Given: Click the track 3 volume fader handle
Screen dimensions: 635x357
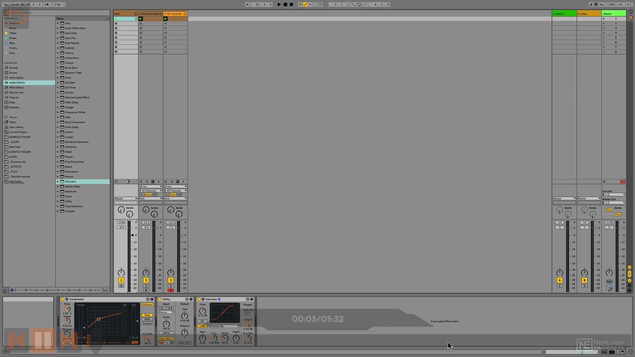Looking at the screenshot, I should 182,236.
